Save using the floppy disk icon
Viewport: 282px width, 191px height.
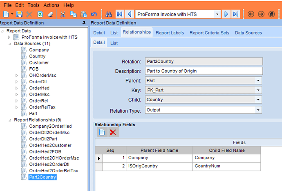click(19, 14)
